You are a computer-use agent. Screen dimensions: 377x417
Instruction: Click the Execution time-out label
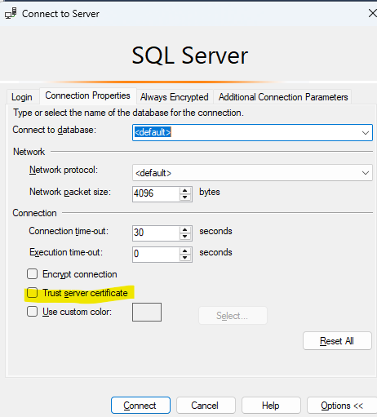pyautogui.click(x=66, y=252)
